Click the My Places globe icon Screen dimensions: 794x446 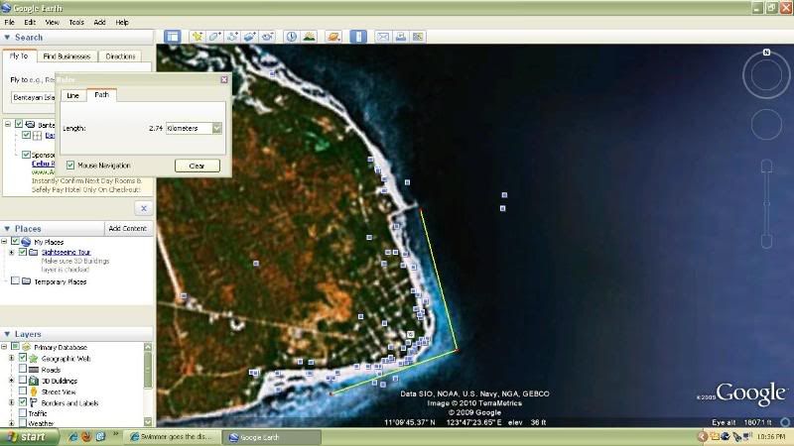tap(26, 242)
